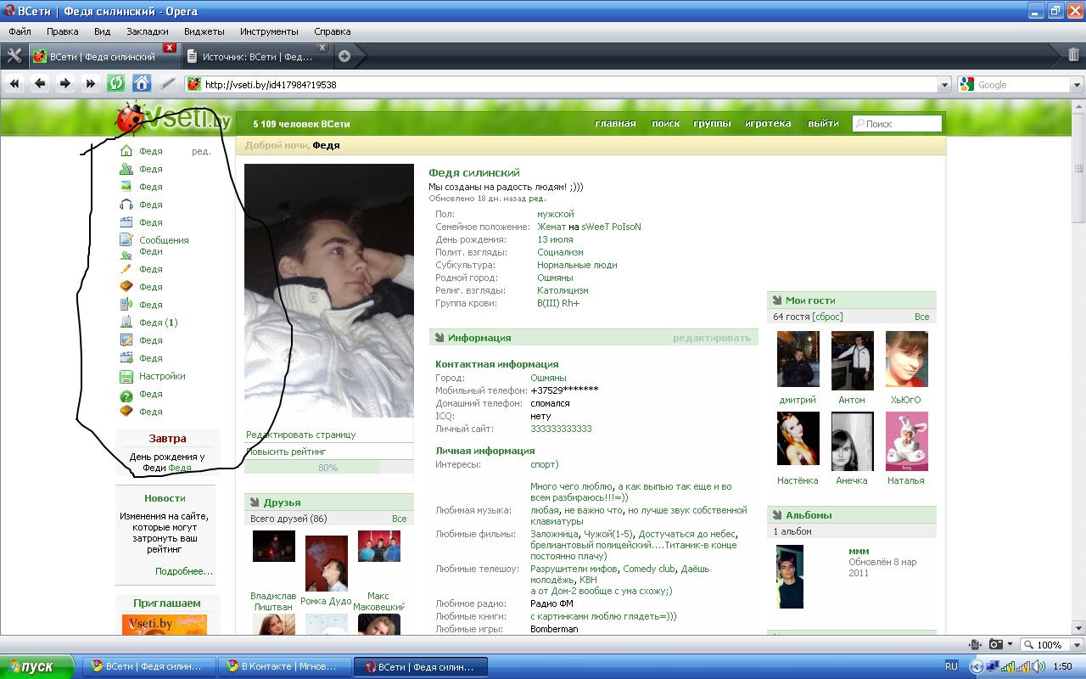Switch to В Контакте taskbar window

pyautogui.click(x=283, y=666)
